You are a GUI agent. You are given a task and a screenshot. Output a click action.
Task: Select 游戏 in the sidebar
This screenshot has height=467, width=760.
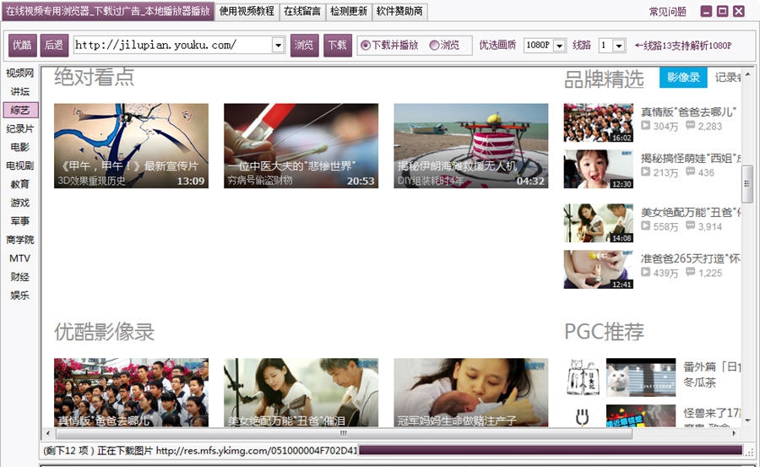coord(20,202)
